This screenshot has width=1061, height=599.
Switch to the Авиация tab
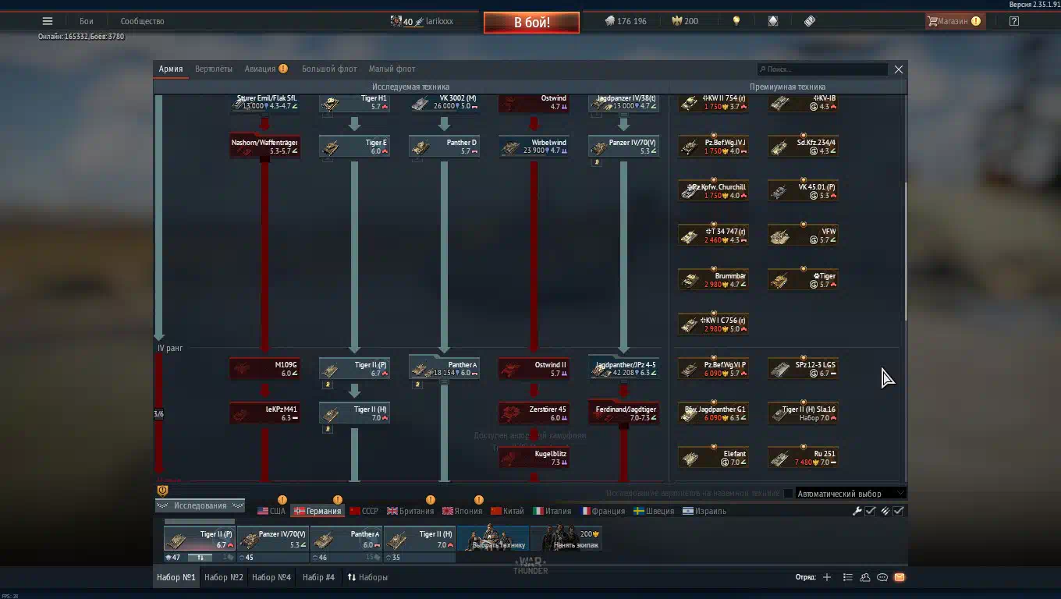coord(266,69)
